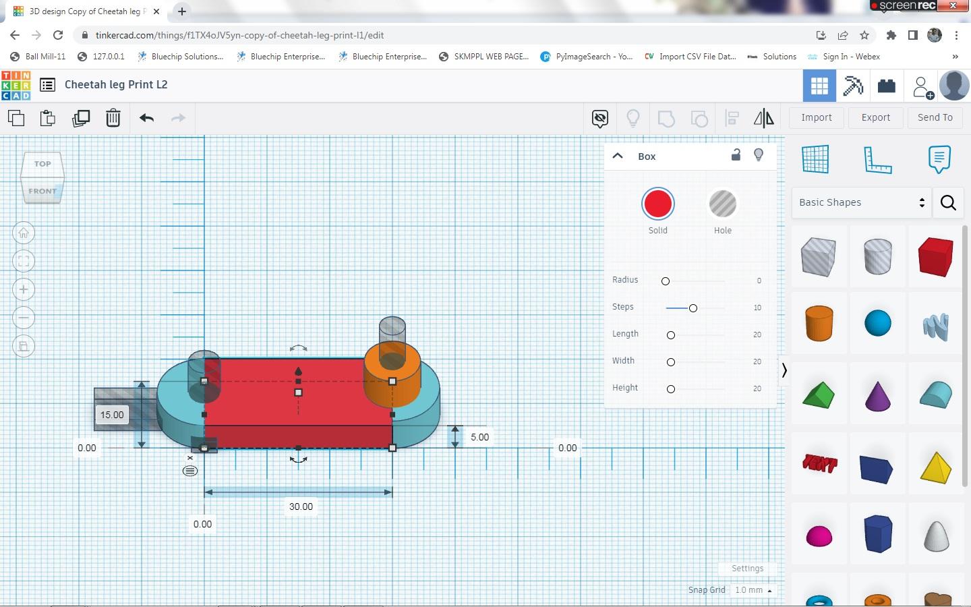Collapse the Box inspector panel
This screenshot has width=971, height=607.
618,156
